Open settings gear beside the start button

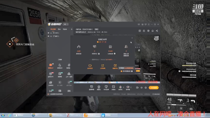pyautogui.click(x=146, y=88)
